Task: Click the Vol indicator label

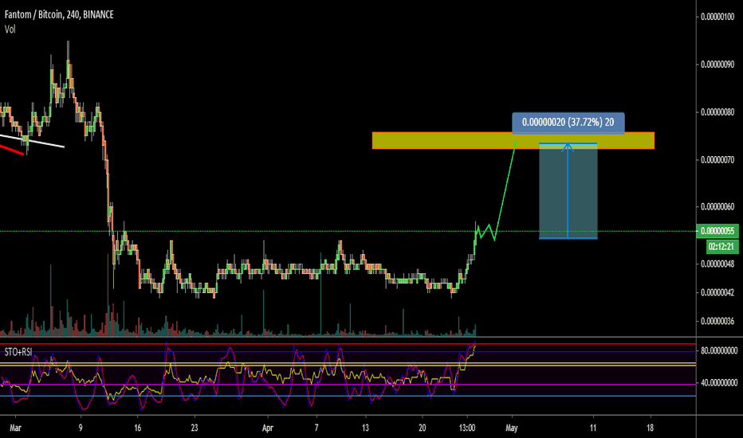Action: point(10,29)
